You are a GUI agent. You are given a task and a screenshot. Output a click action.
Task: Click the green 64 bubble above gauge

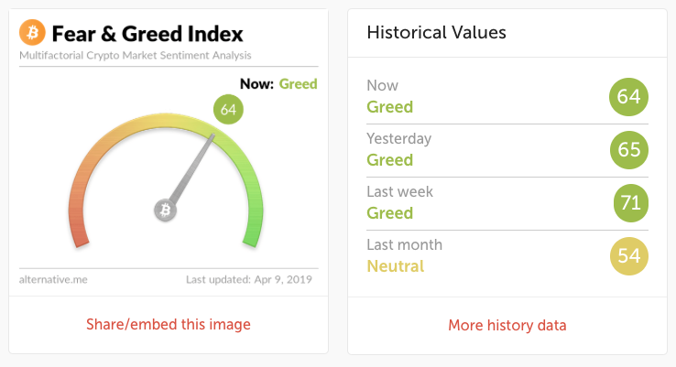(x=228, y=110)
